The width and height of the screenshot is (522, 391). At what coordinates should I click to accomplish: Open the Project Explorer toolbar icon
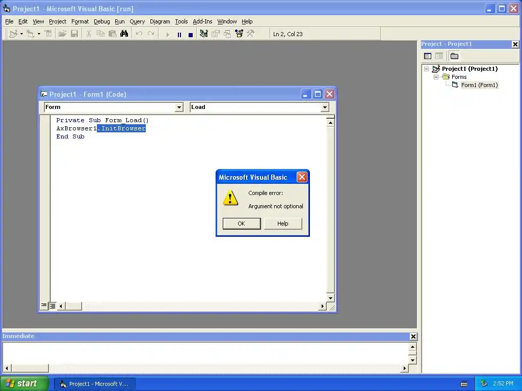pyautogui.click(x=204, y=34)
